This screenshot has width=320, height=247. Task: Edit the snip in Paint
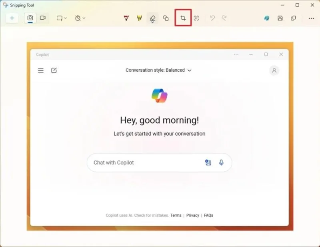pyautogui.click(x=266, y=18)
